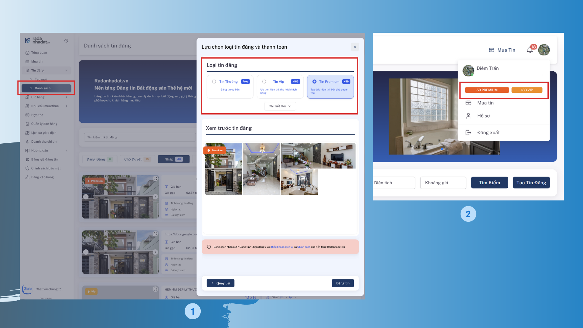Click the Tìm Kiếm button

pos(489,183)
